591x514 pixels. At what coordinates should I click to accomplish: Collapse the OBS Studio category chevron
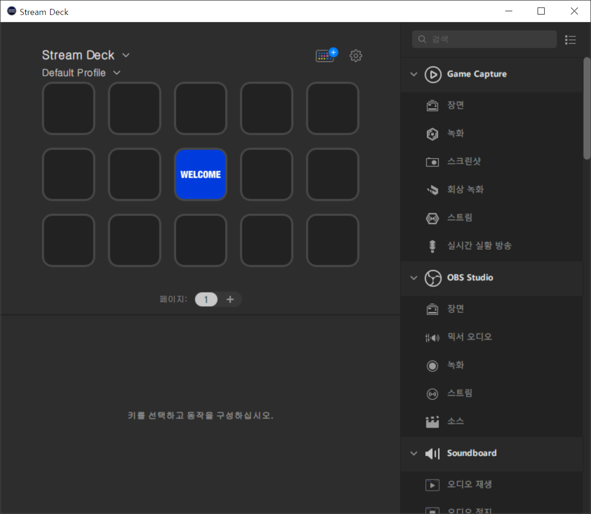pos(414,278)
